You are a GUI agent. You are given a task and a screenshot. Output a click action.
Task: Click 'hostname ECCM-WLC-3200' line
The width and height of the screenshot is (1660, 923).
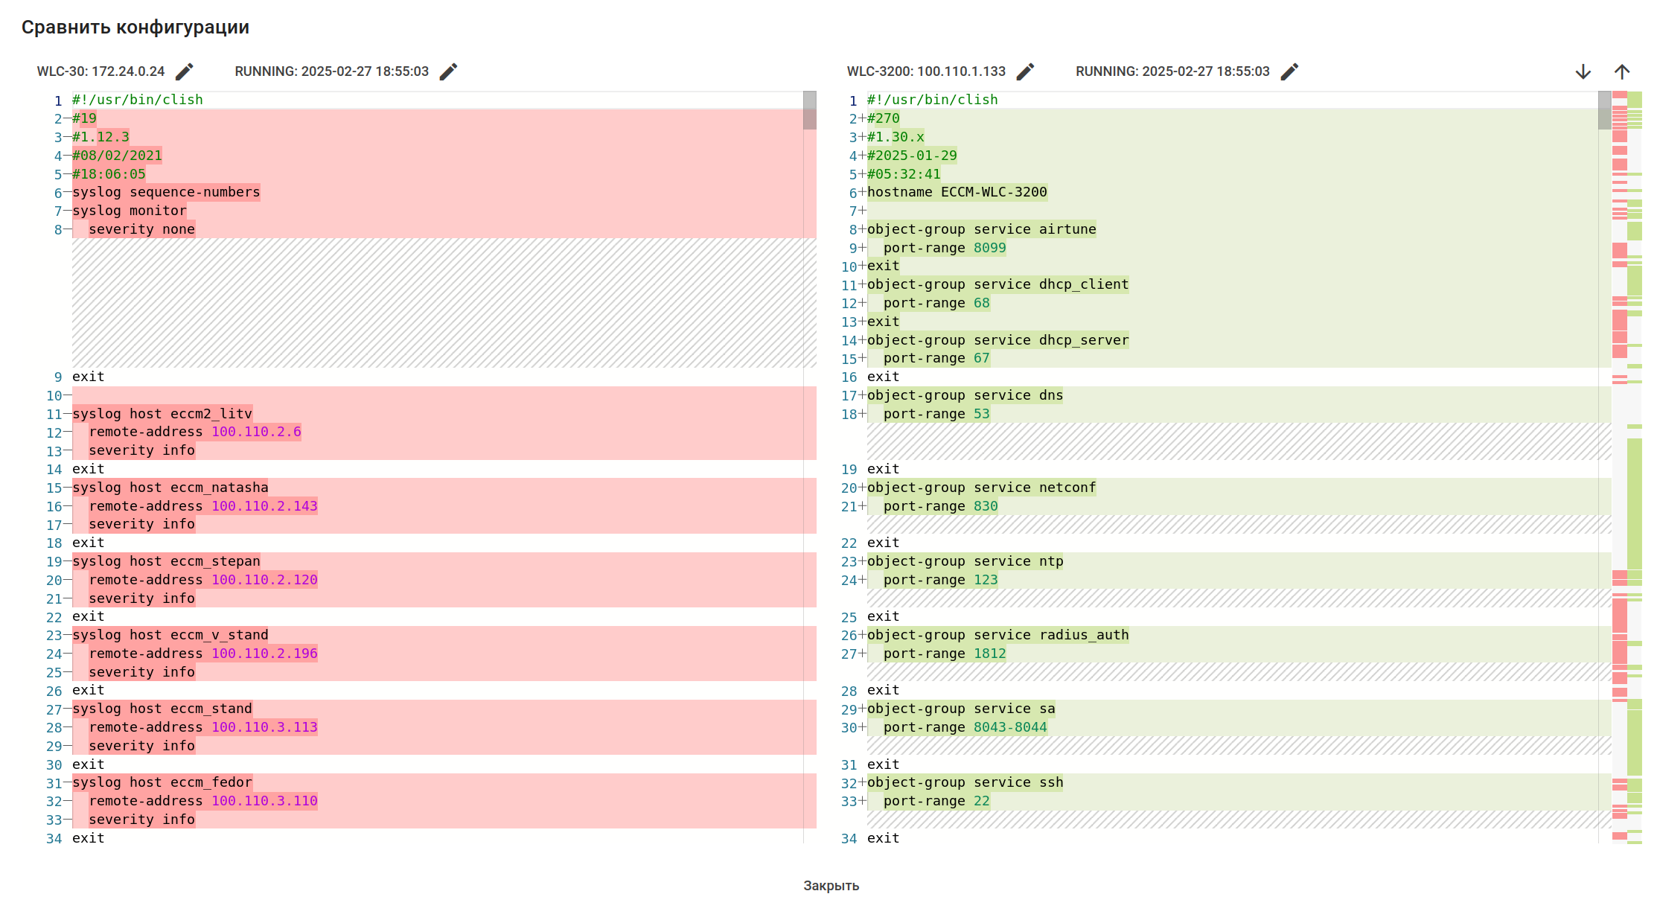coord(957,192)
